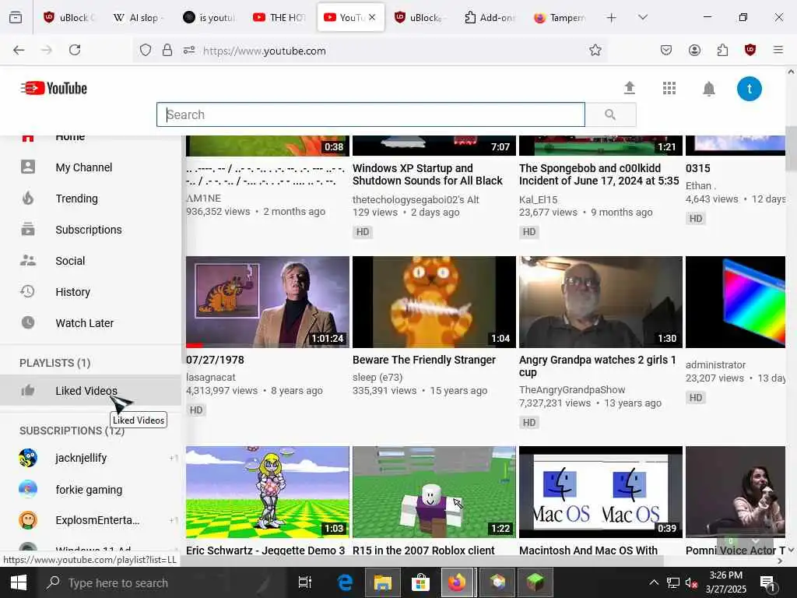
Task: Open Angry Grandpa video thumbnail
Action: tap(601, 302)
